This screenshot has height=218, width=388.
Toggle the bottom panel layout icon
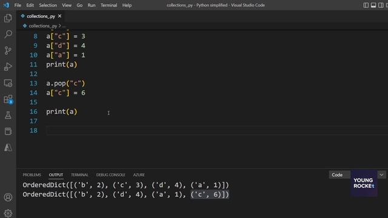(373, 5)
